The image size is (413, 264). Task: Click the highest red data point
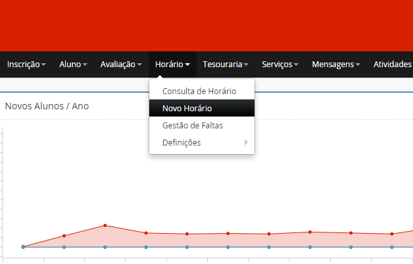point(105,226)
